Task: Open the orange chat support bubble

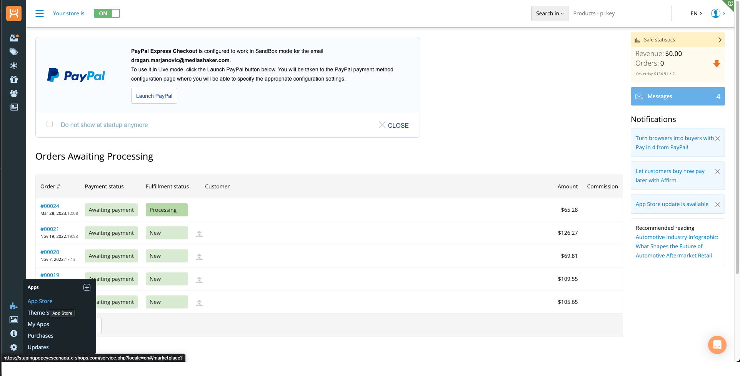Action: 717,345
